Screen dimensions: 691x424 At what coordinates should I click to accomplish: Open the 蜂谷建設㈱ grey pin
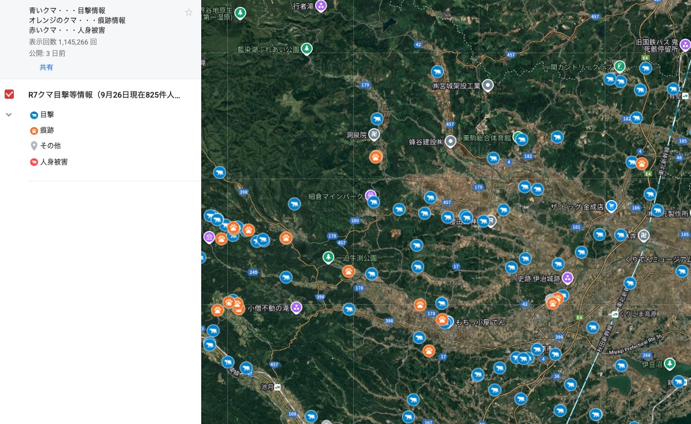pyautogui.click(x=451, y=142)
